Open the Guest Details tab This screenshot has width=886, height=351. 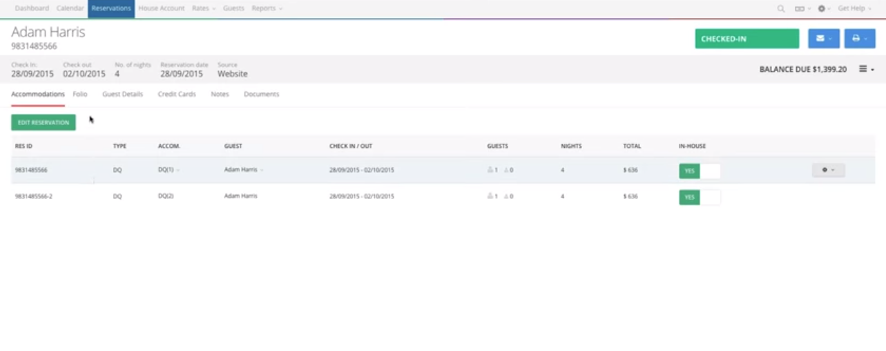(x=123, y=94)
